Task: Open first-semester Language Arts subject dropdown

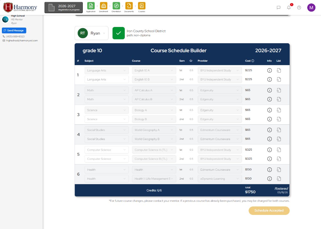Action: [x=107, y=70]
